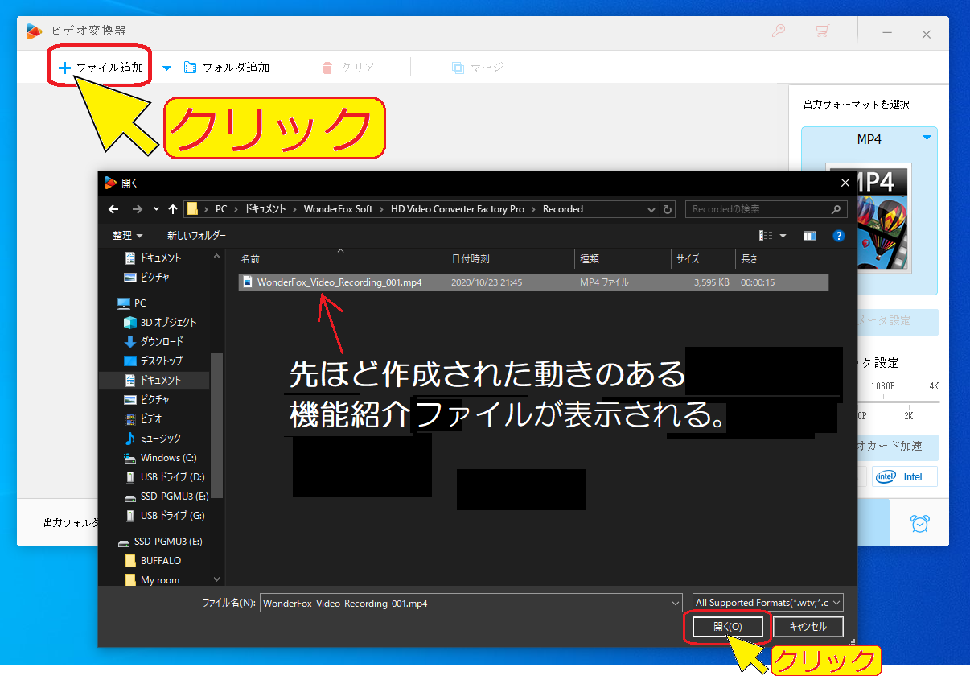970x680 pixels.
Task: Click 新しいフォルダー new folder button
Action: 196,236
